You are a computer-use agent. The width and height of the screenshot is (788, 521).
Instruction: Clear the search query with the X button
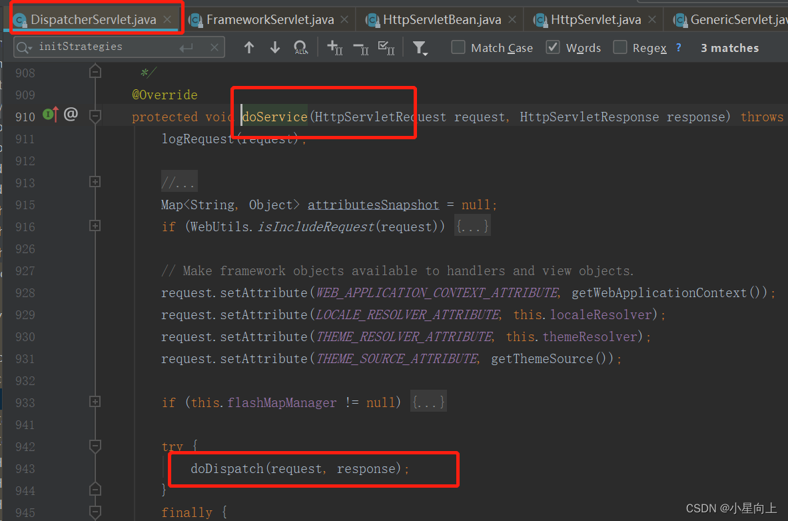tap(214, 47)
